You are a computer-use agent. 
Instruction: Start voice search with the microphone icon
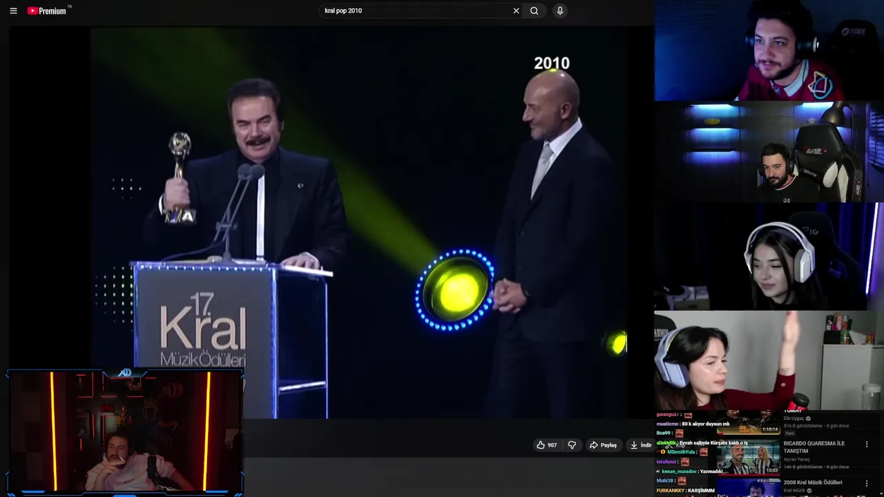[x=560, y=10]
